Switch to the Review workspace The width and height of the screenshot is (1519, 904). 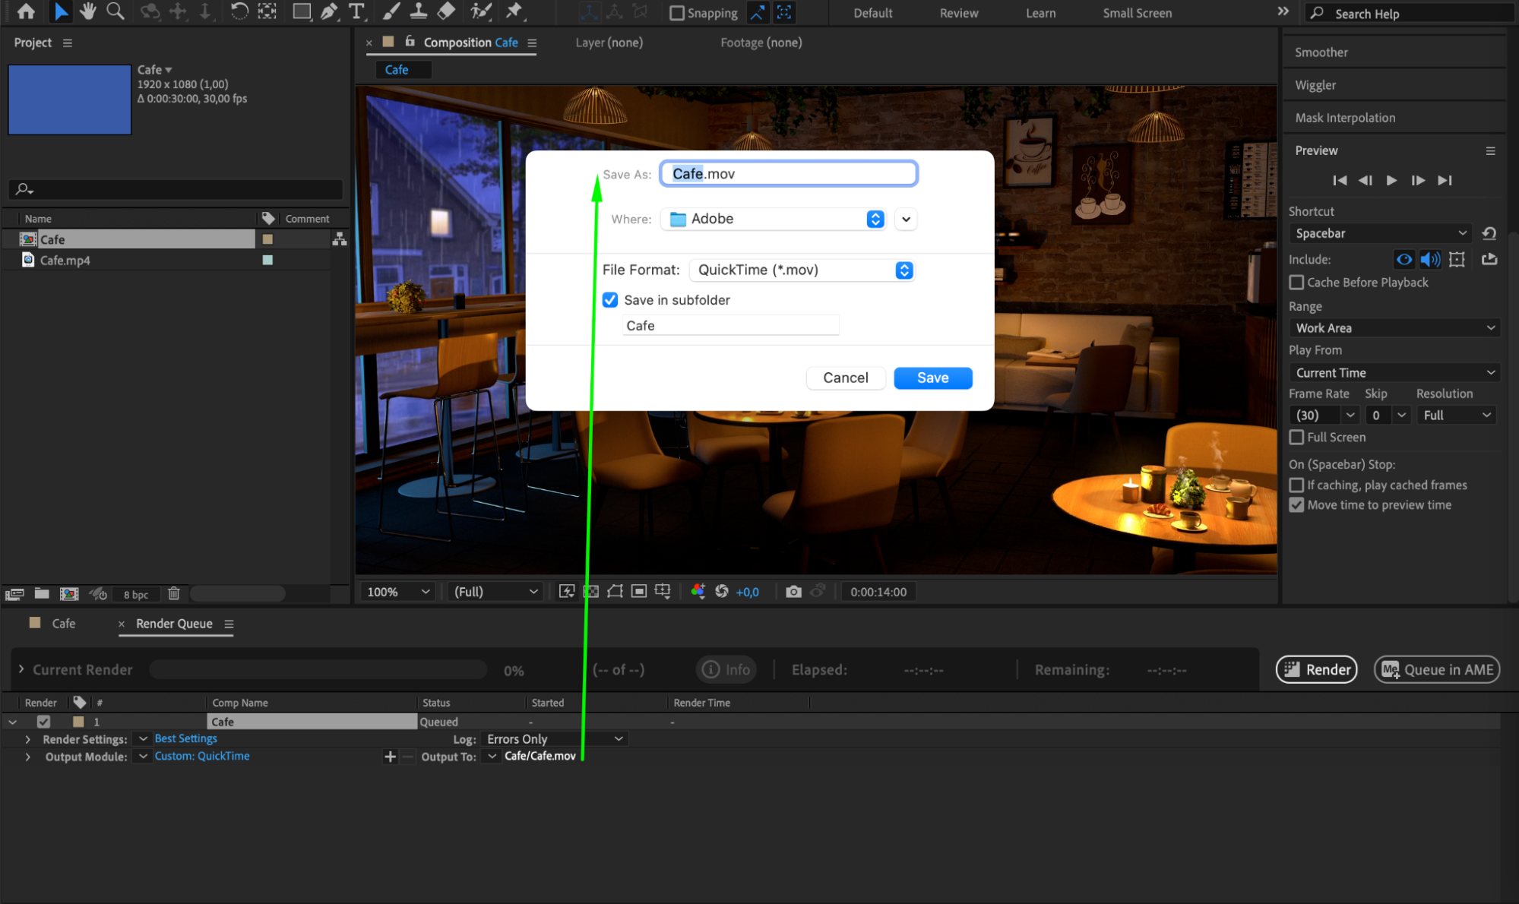coord(958,13)
